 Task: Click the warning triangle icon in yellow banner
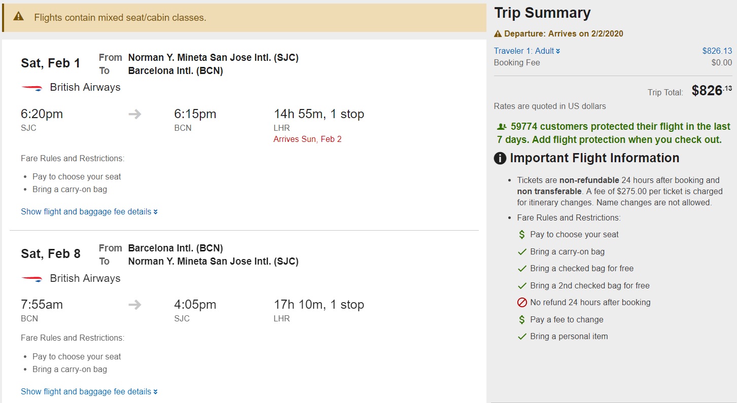(19, 17)
